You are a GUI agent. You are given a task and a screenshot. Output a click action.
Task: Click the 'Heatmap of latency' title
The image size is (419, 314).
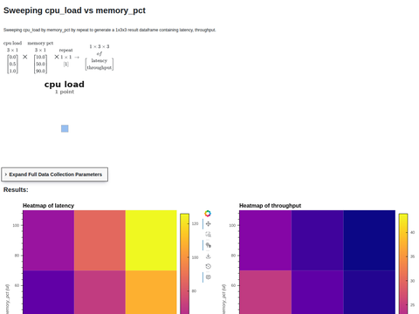click(49, 206)
